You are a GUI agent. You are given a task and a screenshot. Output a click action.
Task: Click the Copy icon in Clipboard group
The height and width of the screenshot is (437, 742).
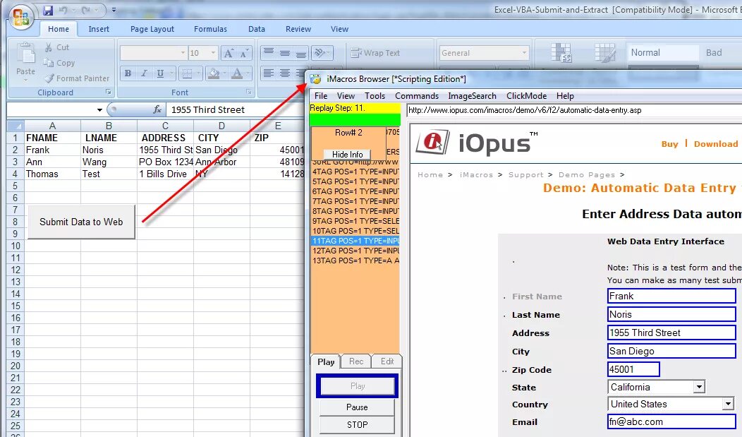[48, 63]
